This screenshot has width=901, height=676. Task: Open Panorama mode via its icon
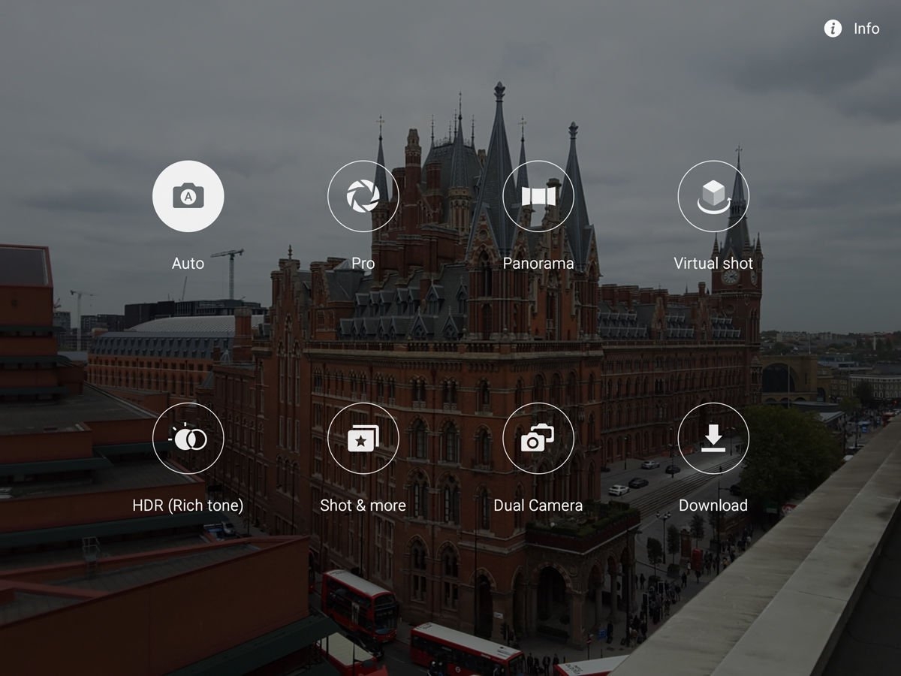point(538,195)
